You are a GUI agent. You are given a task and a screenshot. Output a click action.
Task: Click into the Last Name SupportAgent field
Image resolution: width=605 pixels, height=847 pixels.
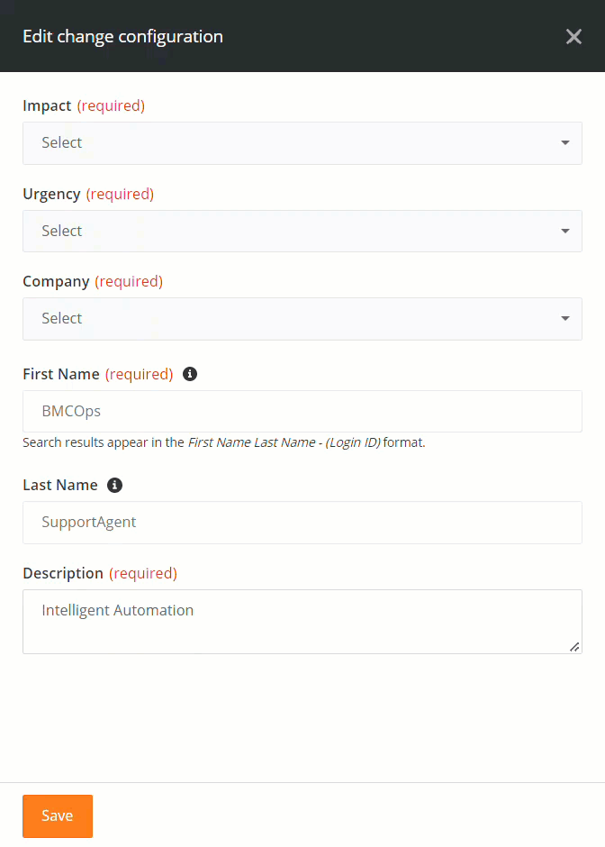pos(302,523)
